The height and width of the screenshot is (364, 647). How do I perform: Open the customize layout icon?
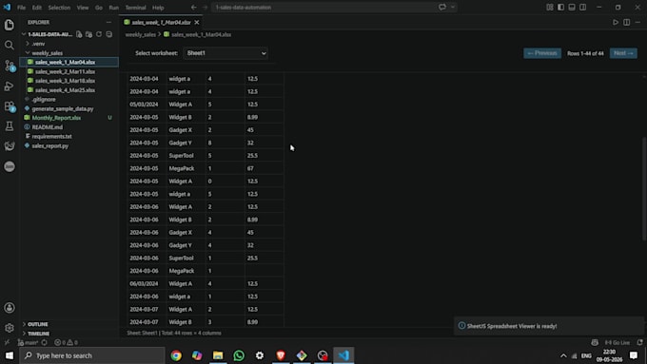tap(550, 8)
